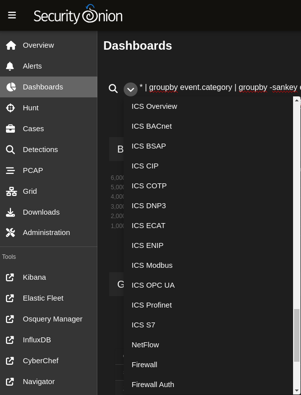Screen dimensions: 301x395
Task: Launch Elastic Fleet tool link
Action: [x=49, y=298]
